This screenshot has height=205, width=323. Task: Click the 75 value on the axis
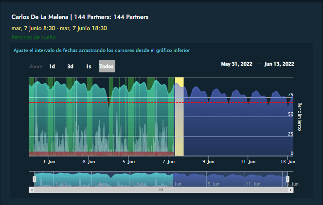[x=290, y=95]
